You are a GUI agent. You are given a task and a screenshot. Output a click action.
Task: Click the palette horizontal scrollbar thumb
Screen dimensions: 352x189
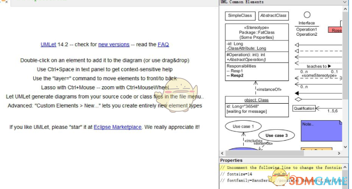[265, 153]
